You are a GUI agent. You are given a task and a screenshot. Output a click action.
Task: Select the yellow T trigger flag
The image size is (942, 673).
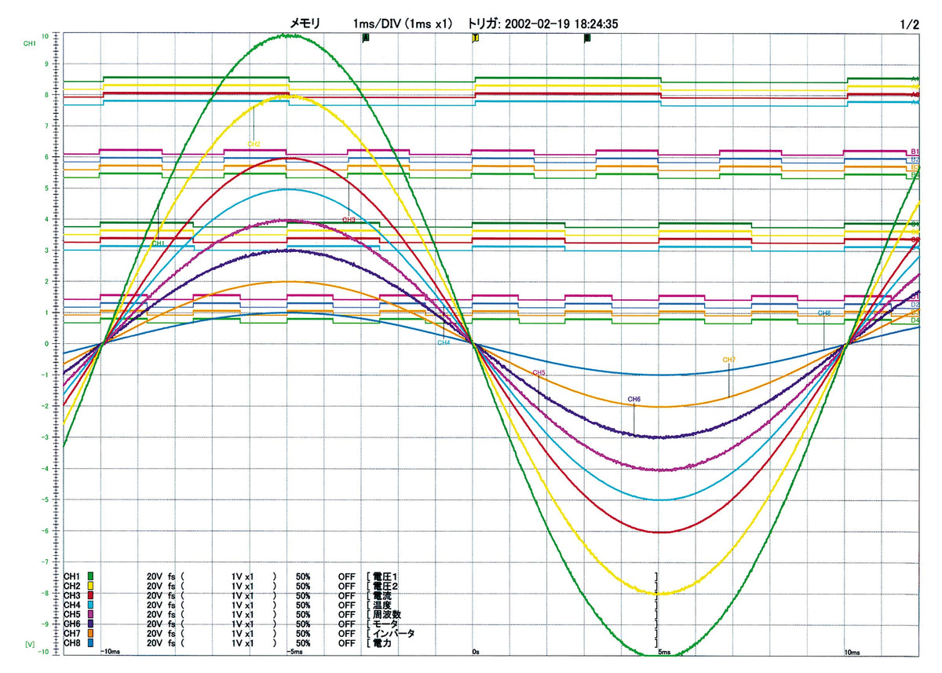click(x=475, y=38)
